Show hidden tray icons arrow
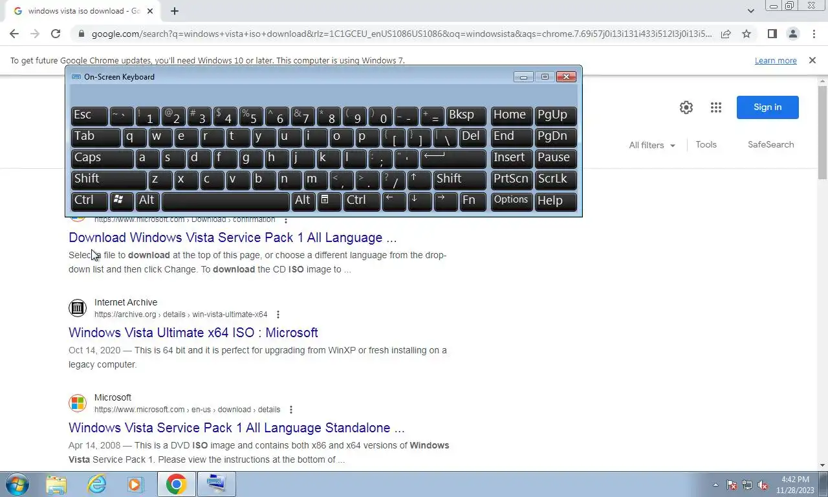This screenshot has height=497, width=828. tap(715, 485)
